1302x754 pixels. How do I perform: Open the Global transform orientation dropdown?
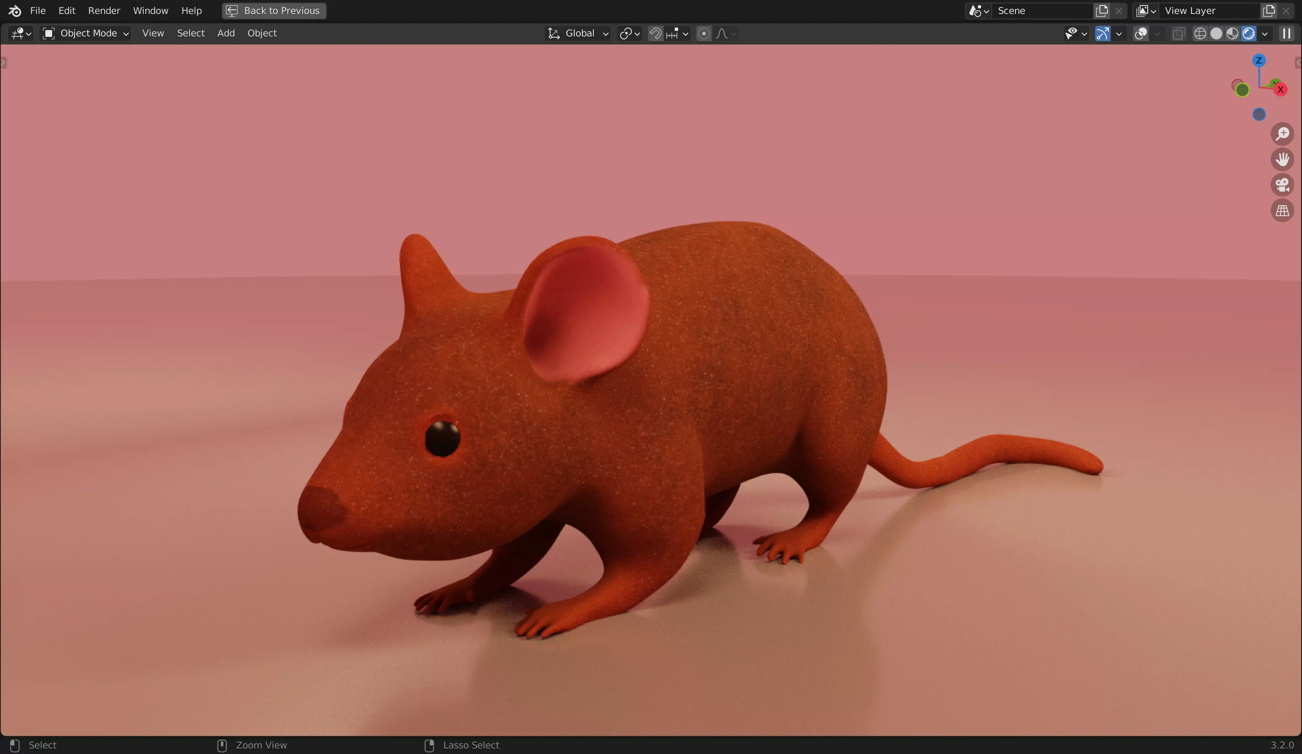coord(578,33)
